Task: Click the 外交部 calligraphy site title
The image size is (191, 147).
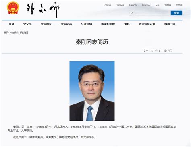Action: click(43, 10)
